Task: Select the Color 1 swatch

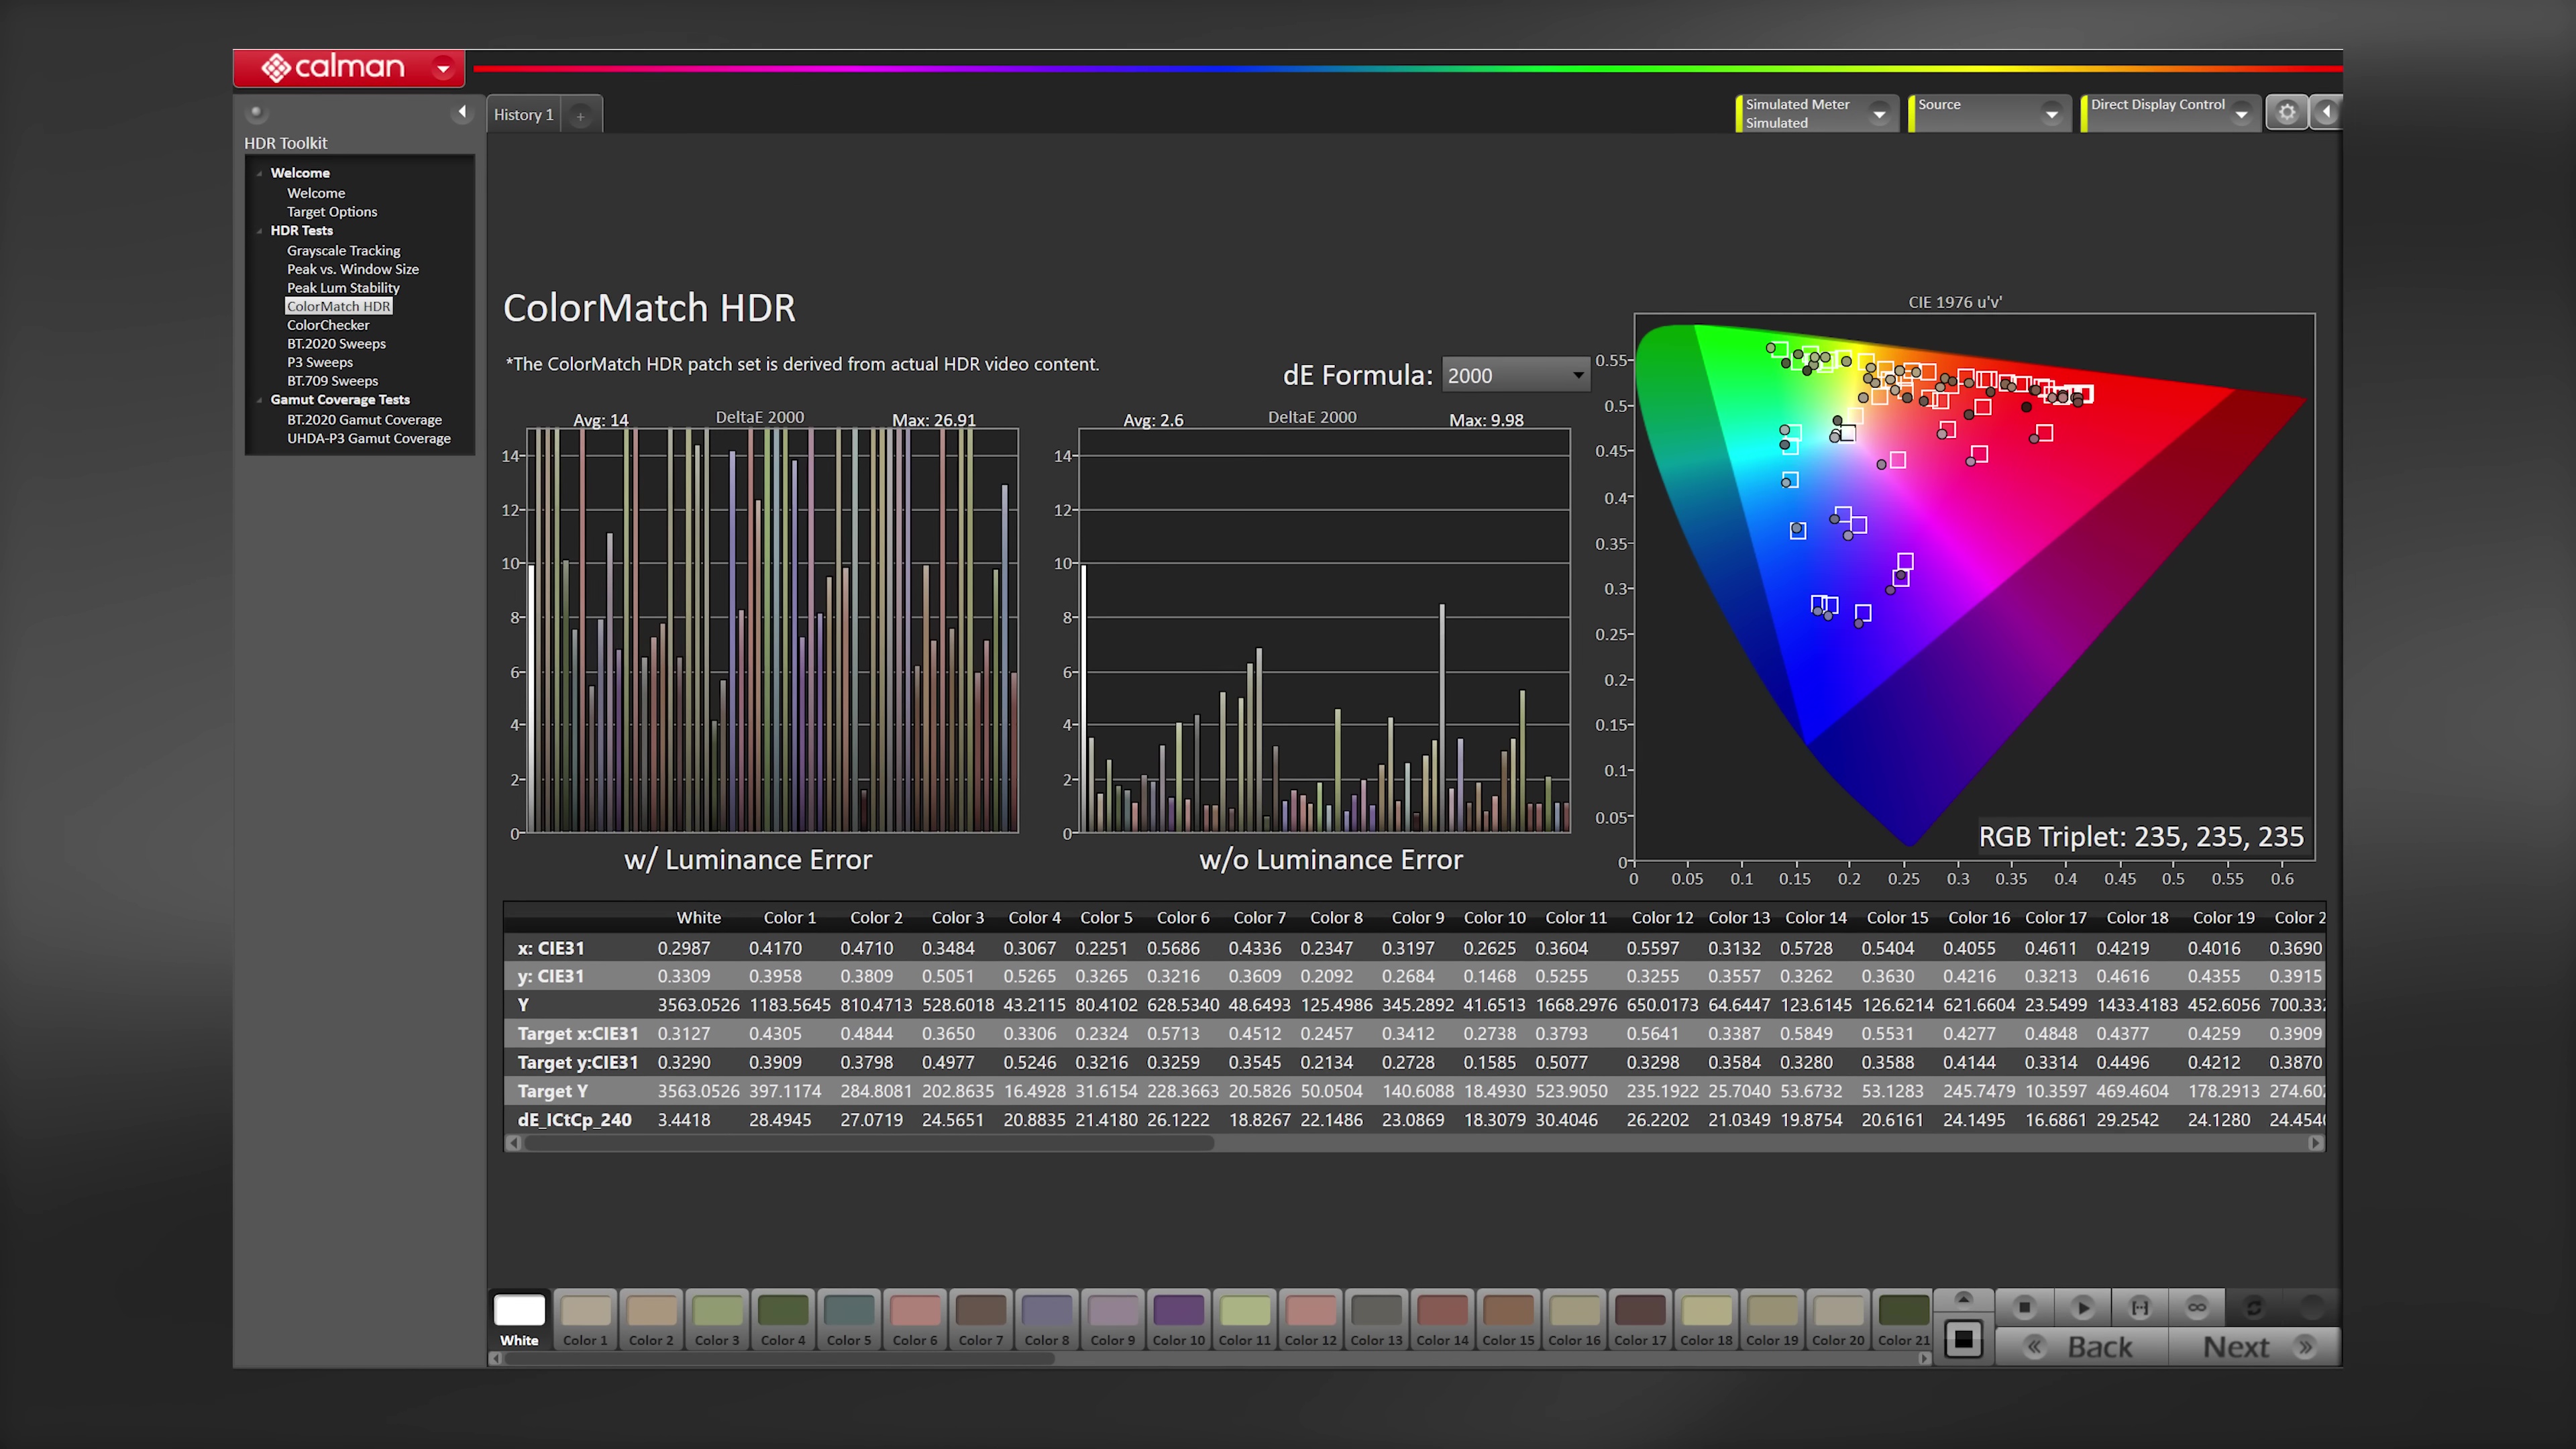Action: (x=585, y=1320)
